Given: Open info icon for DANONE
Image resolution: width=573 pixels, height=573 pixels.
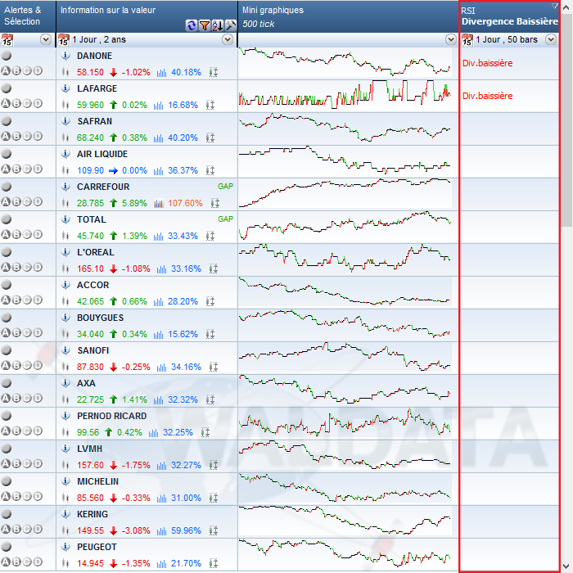Looking at the screenshot, I should click(65, 56).
